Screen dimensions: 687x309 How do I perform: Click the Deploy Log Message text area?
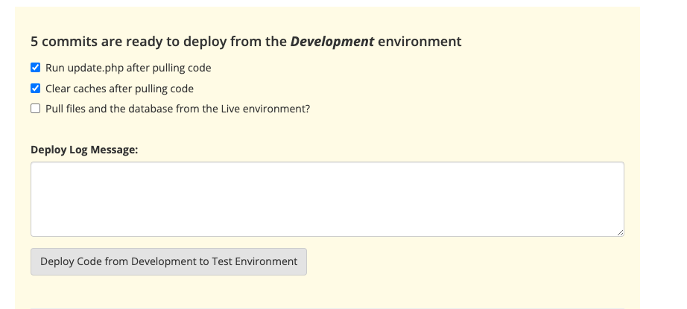(x=326, y=199)
